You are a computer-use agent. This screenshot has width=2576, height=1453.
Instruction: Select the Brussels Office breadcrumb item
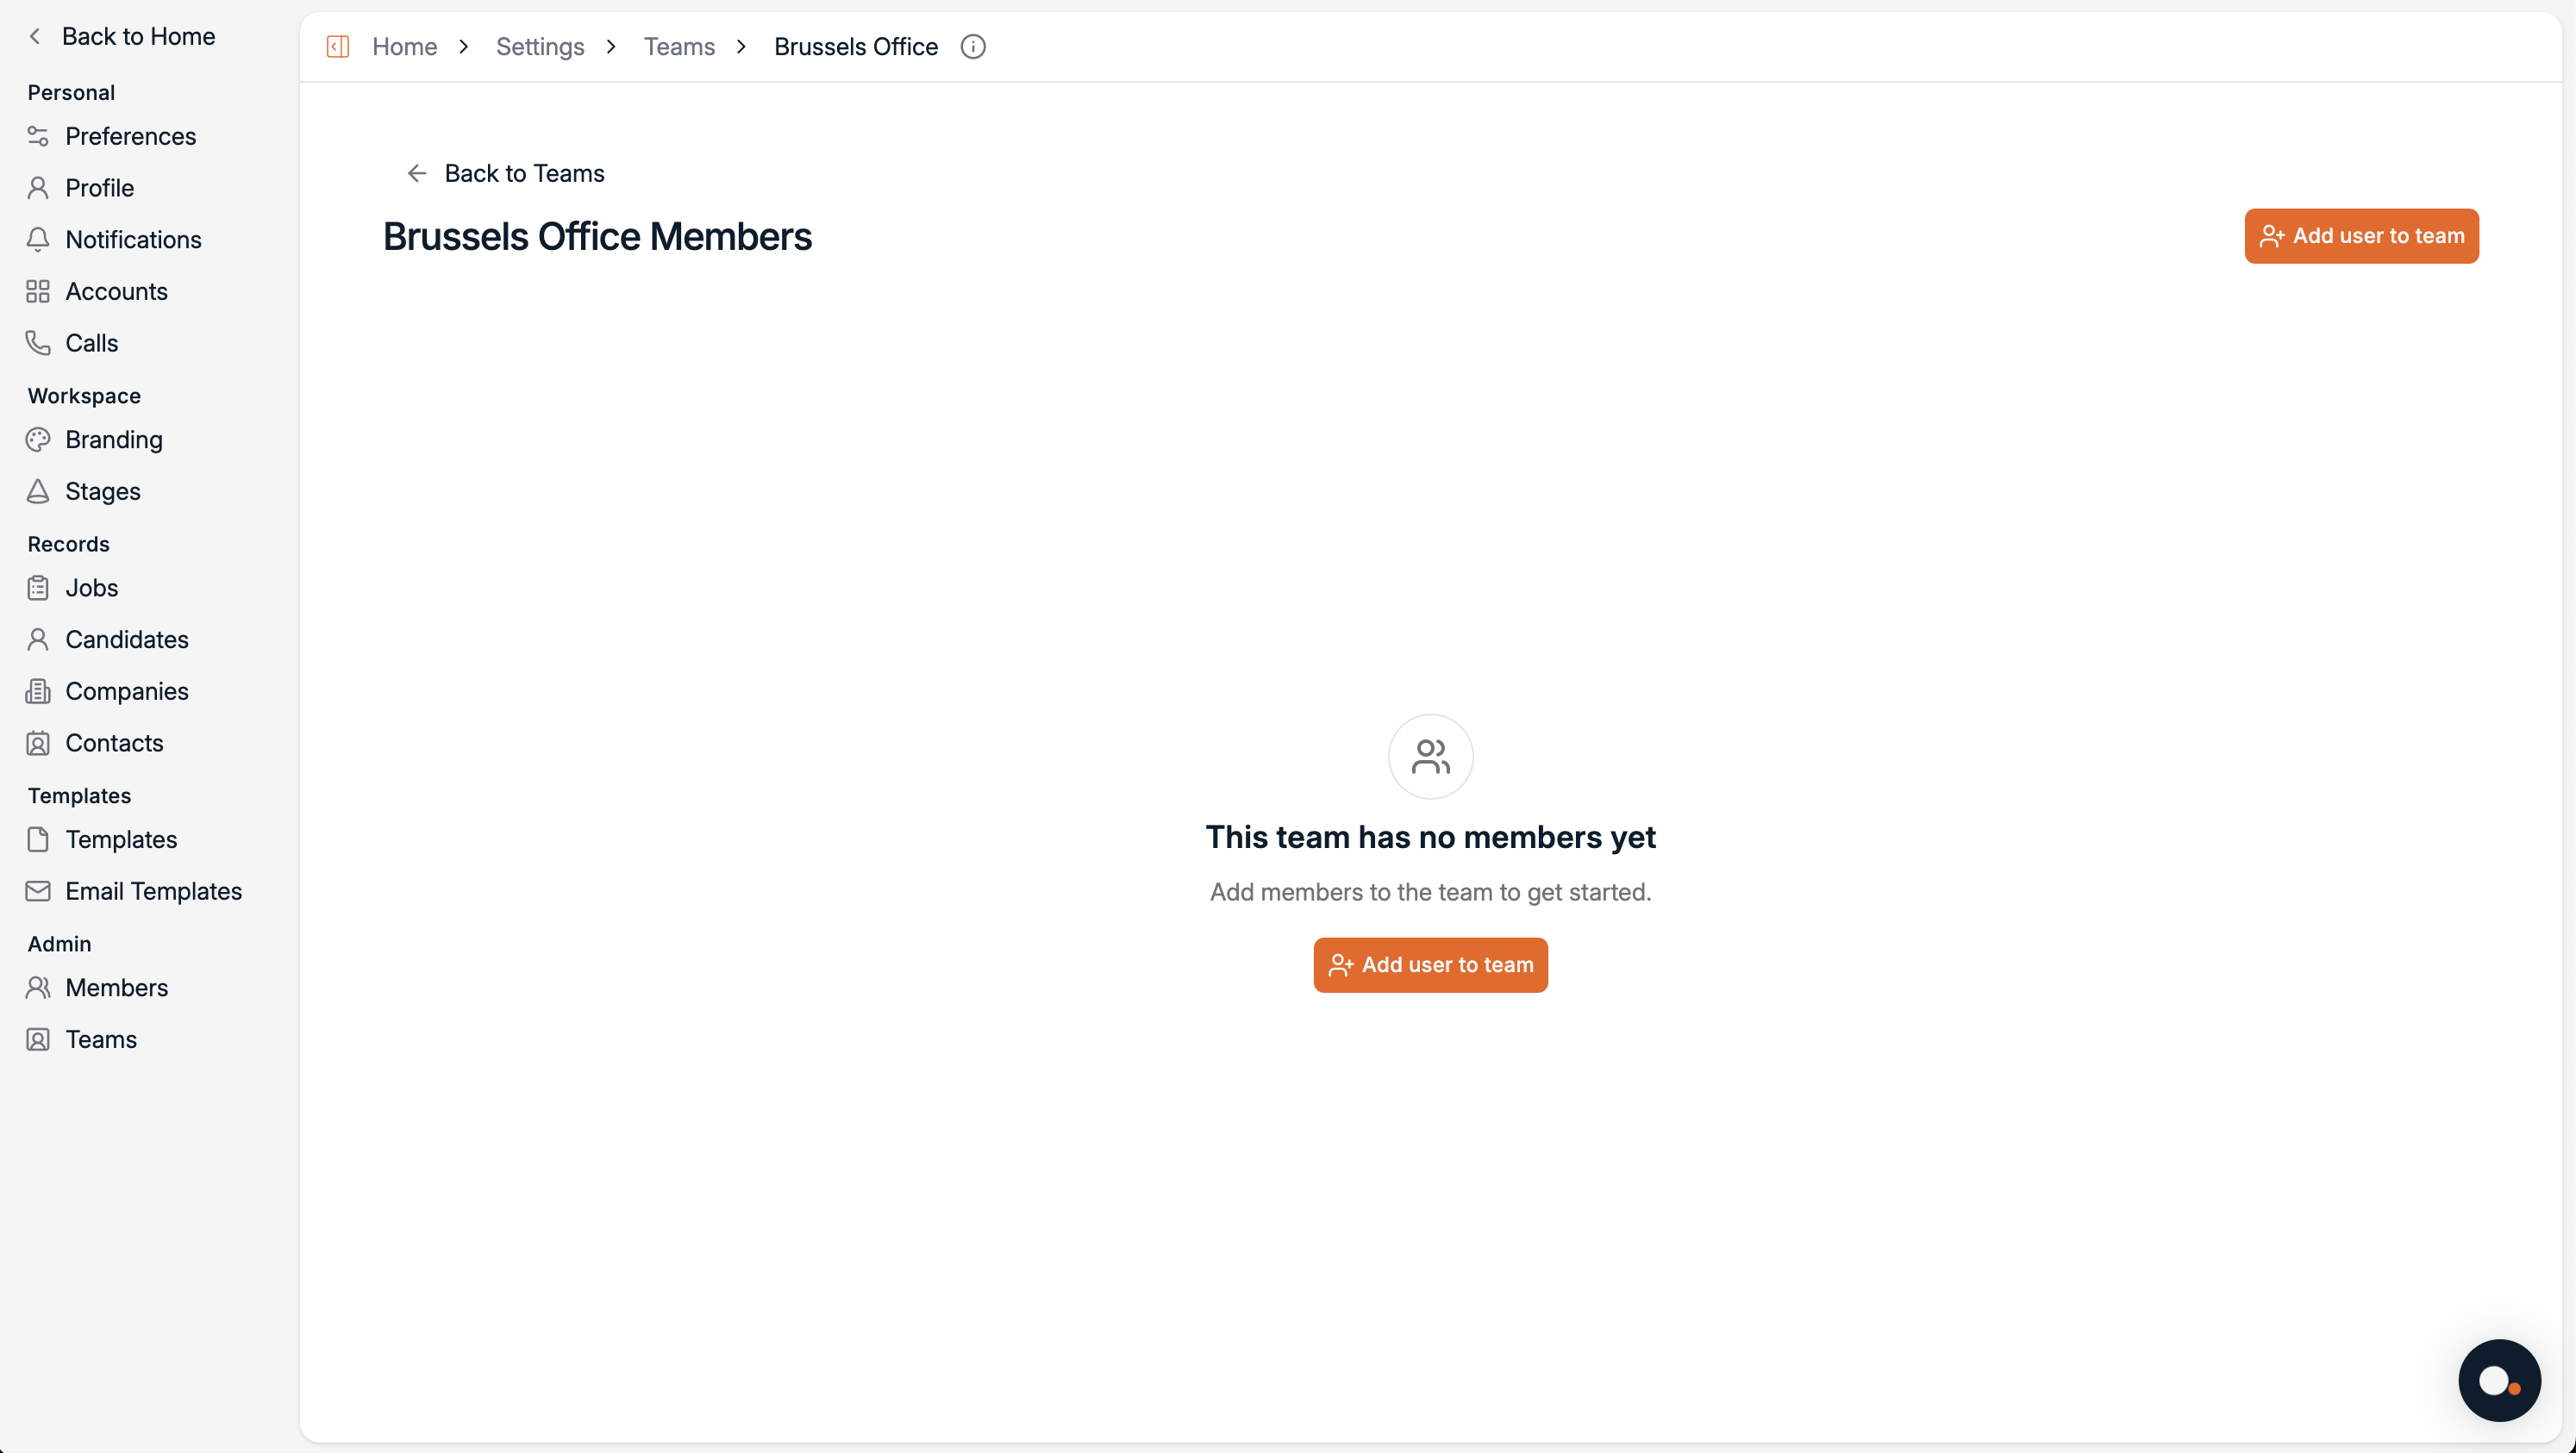tap(855, 46)
